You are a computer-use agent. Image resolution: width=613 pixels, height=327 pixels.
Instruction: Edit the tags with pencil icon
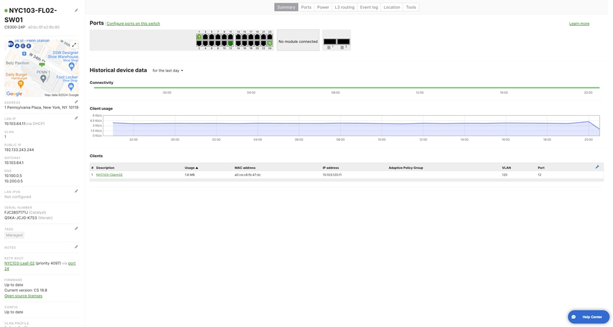coord(76,228)
